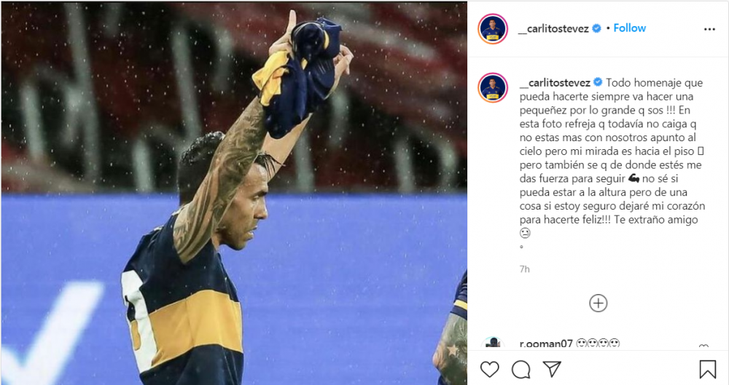The image size is (729, 385).
Task: Click r.ooman07 commenter avatar
Action: [x=492, y=344]
